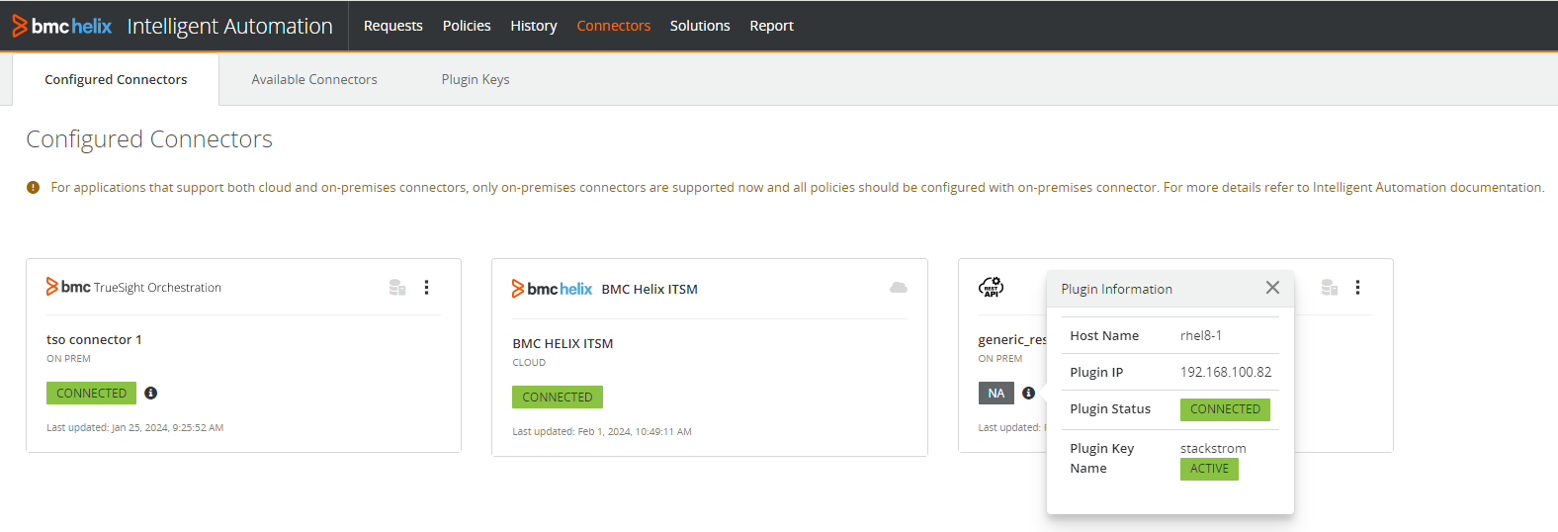
Task: Switch to the Configured Connectors tab
Action: click(x=116, y=79)
